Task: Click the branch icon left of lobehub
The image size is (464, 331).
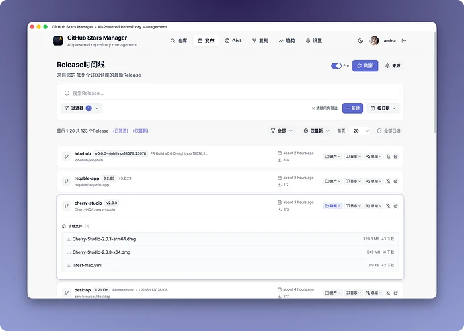Action: (67, 156)
